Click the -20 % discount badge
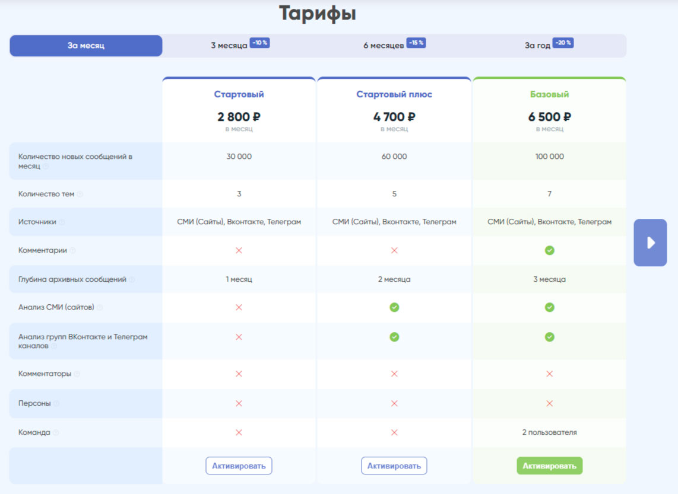The width and height of the screenshot is (678, 494). pos(563,43)
